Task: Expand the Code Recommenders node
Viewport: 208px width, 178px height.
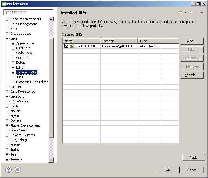Action: coord(7,19)
